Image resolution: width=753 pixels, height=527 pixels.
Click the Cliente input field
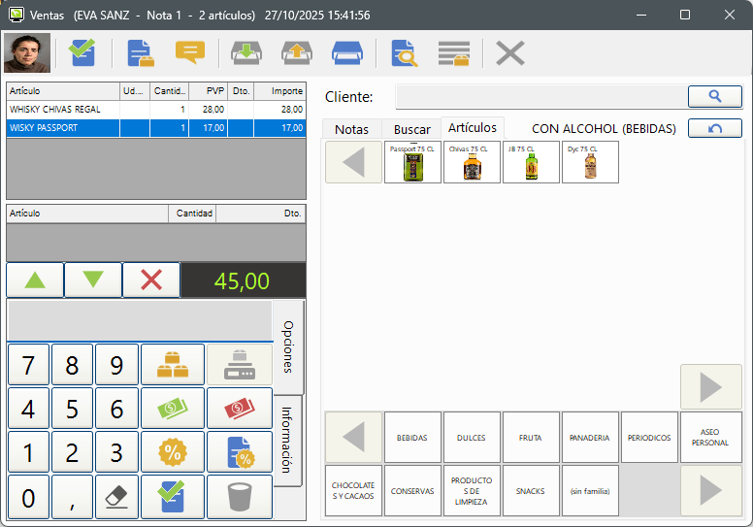click(x=540, y=96)
